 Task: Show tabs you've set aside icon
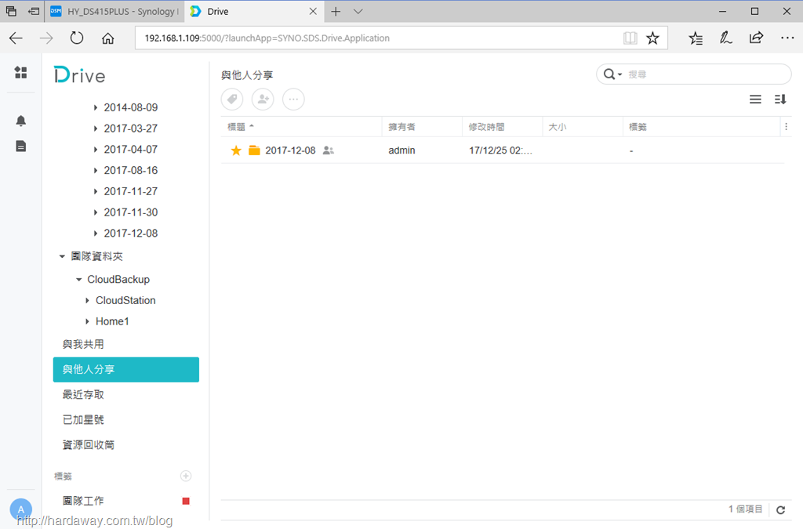click(x=11, y=11)
